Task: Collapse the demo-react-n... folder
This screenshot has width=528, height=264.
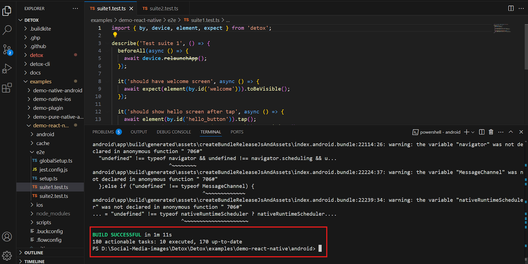Action: (x=50, y=126)
